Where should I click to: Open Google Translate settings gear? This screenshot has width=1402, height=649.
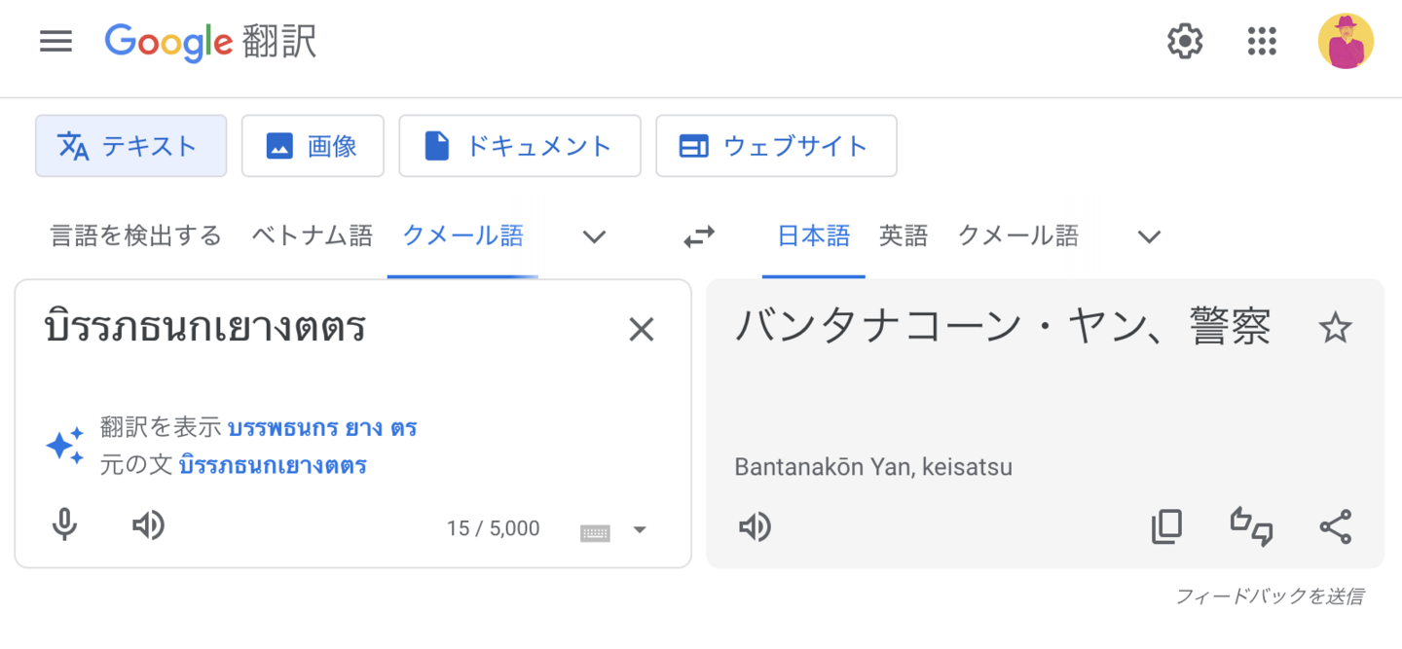(x=1185, y=42)
